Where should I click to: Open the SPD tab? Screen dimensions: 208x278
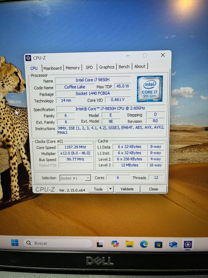tap(89, 67)
